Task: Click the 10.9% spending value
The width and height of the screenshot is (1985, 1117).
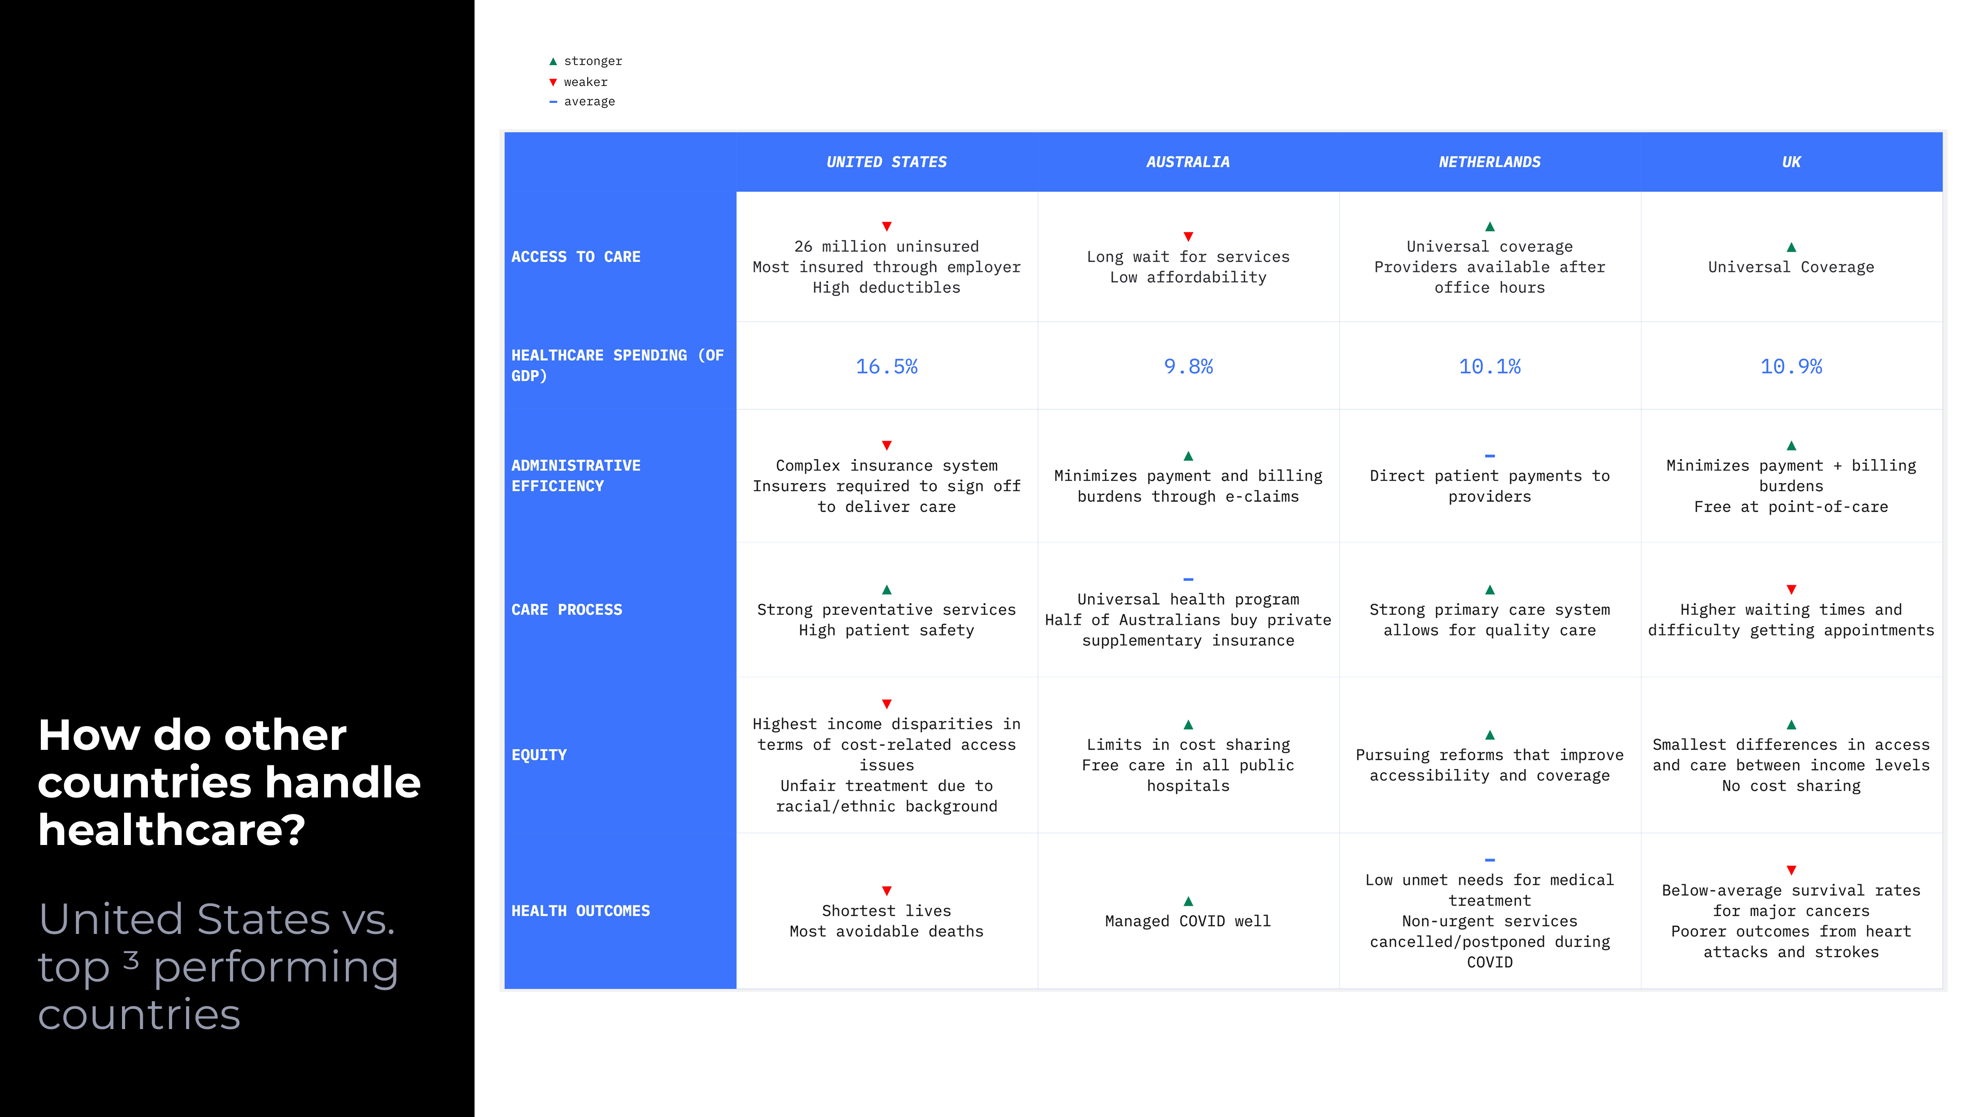Action: (1791, 366)
